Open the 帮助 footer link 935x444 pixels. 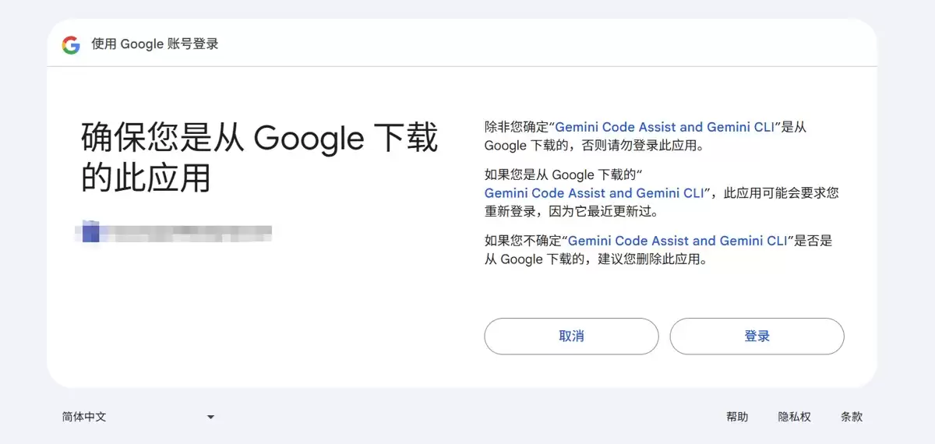pyautogui.click(x=737, y=418)
